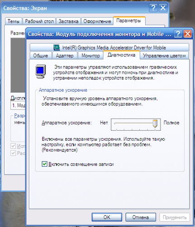Close the Модуль подключения монитора dialog

[x=188, y=34]
